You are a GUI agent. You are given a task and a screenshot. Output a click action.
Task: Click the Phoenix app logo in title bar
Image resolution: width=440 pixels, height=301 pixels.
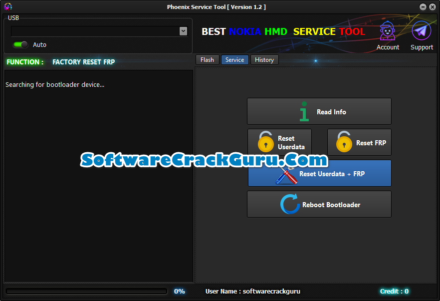[8, 7]
